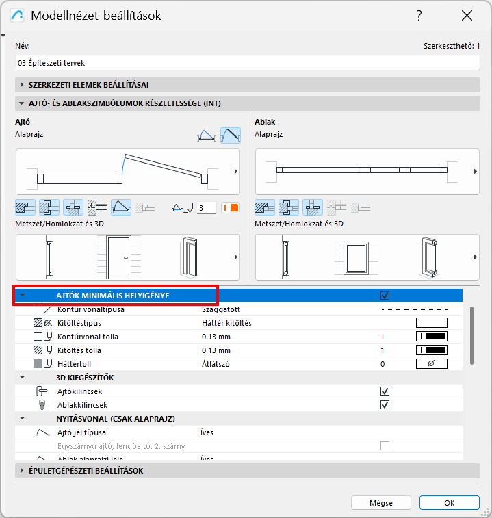
Task: Click Kitöltéstípus hatch icon
Action: pyautogui.click(x=43, y=323)
